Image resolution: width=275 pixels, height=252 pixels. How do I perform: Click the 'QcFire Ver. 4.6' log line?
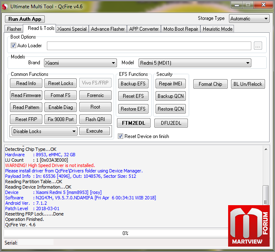tap(20, 225)
